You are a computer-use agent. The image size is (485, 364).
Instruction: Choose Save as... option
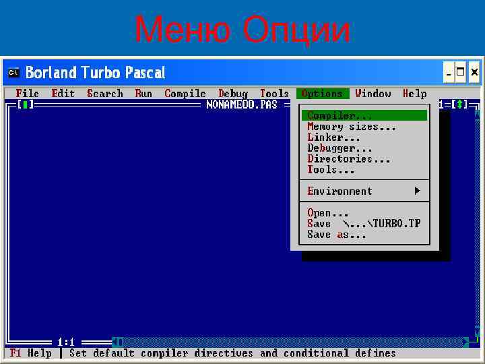[x=364, y=235]
